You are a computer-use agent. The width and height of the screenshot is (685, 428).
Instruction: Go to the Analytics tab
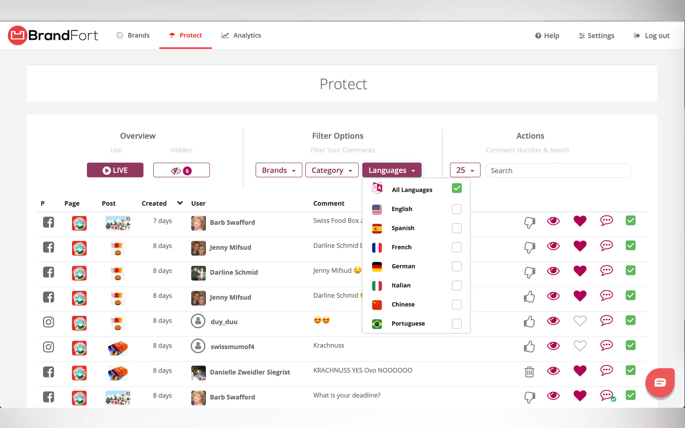coord(241,35)
